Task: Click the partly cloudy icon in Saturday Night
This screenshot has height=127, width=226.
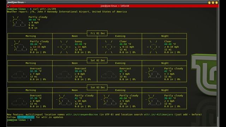Action: (x=153, y=73)
